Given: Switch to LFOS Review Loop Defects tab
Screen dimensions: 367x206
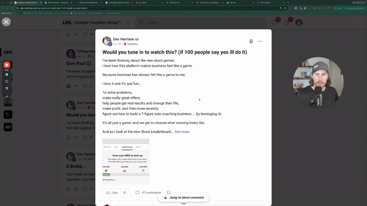Looking at the screenshot, I should click(x=209, y=3).
